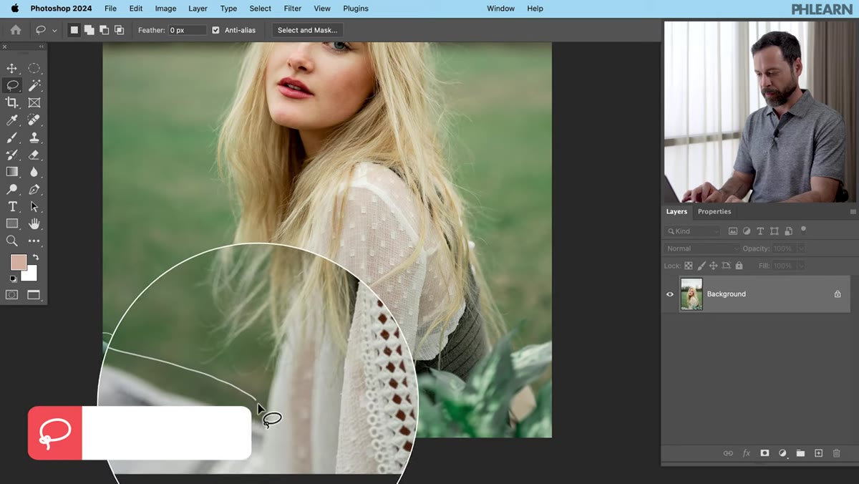Switch to the Properties tab
Image resolution: width=859 pixels, height=484 pixels.
click(x=714, y=212)
